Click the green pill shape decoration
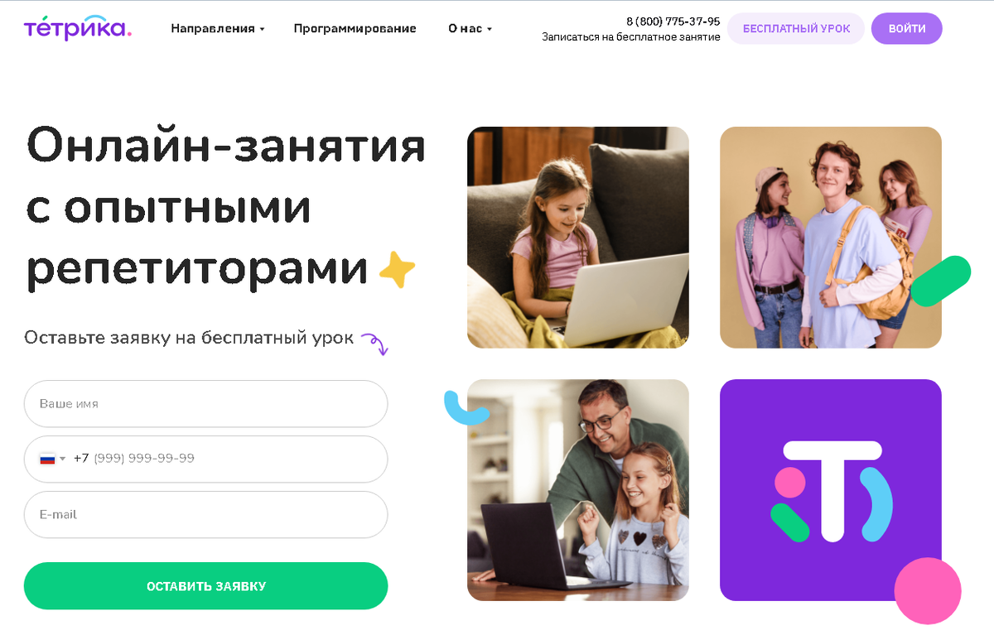The width and height of the screenshot is (994, 635). click(x=941, y=281)
